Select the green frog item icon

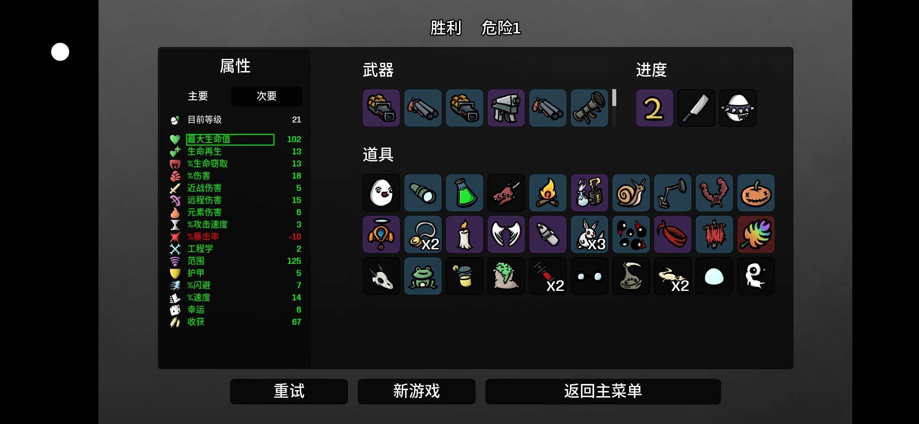point(423,276)
